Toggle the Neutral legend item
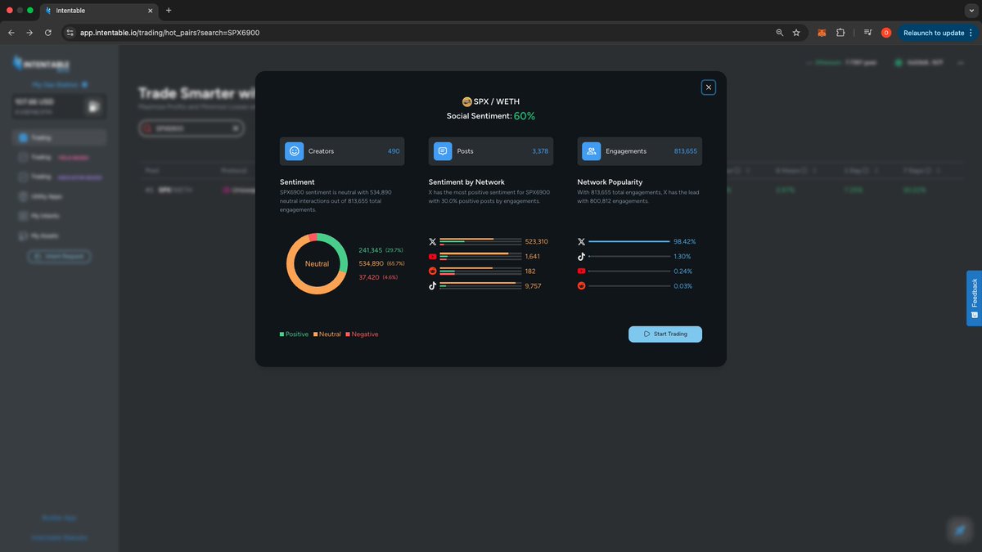 click(327, 334)
